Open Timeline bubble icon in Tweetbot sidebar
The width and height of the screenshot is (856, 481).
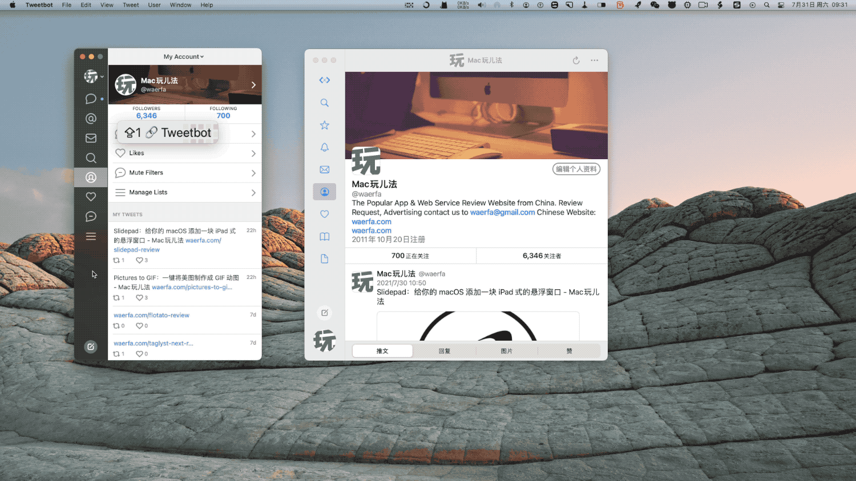pos(90,99)
